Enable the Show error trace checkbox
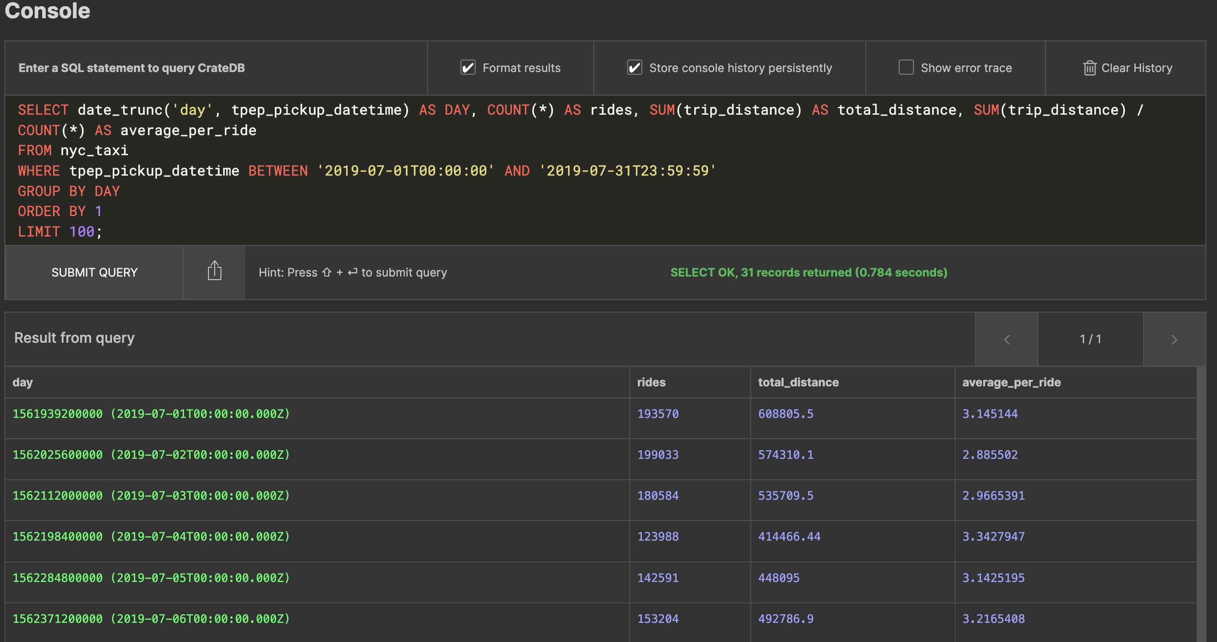This screenshot has height=642, width=1217. coord(906,68)
